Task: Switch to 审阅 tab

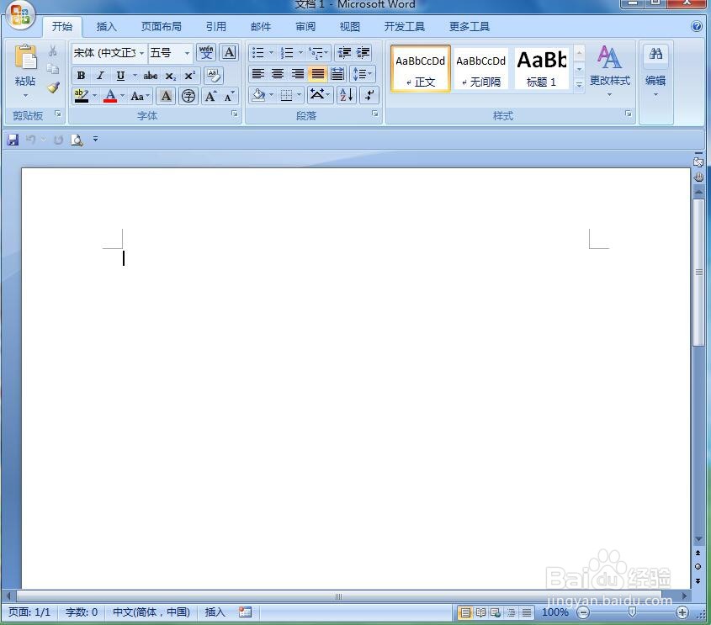Action: 305,27
